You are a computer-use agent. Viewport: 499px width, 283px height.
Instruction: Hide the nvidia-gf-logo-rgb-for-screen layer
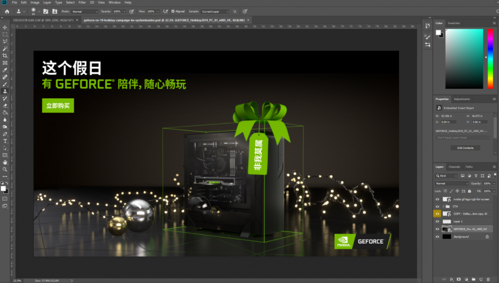click(x=437, y=199)
